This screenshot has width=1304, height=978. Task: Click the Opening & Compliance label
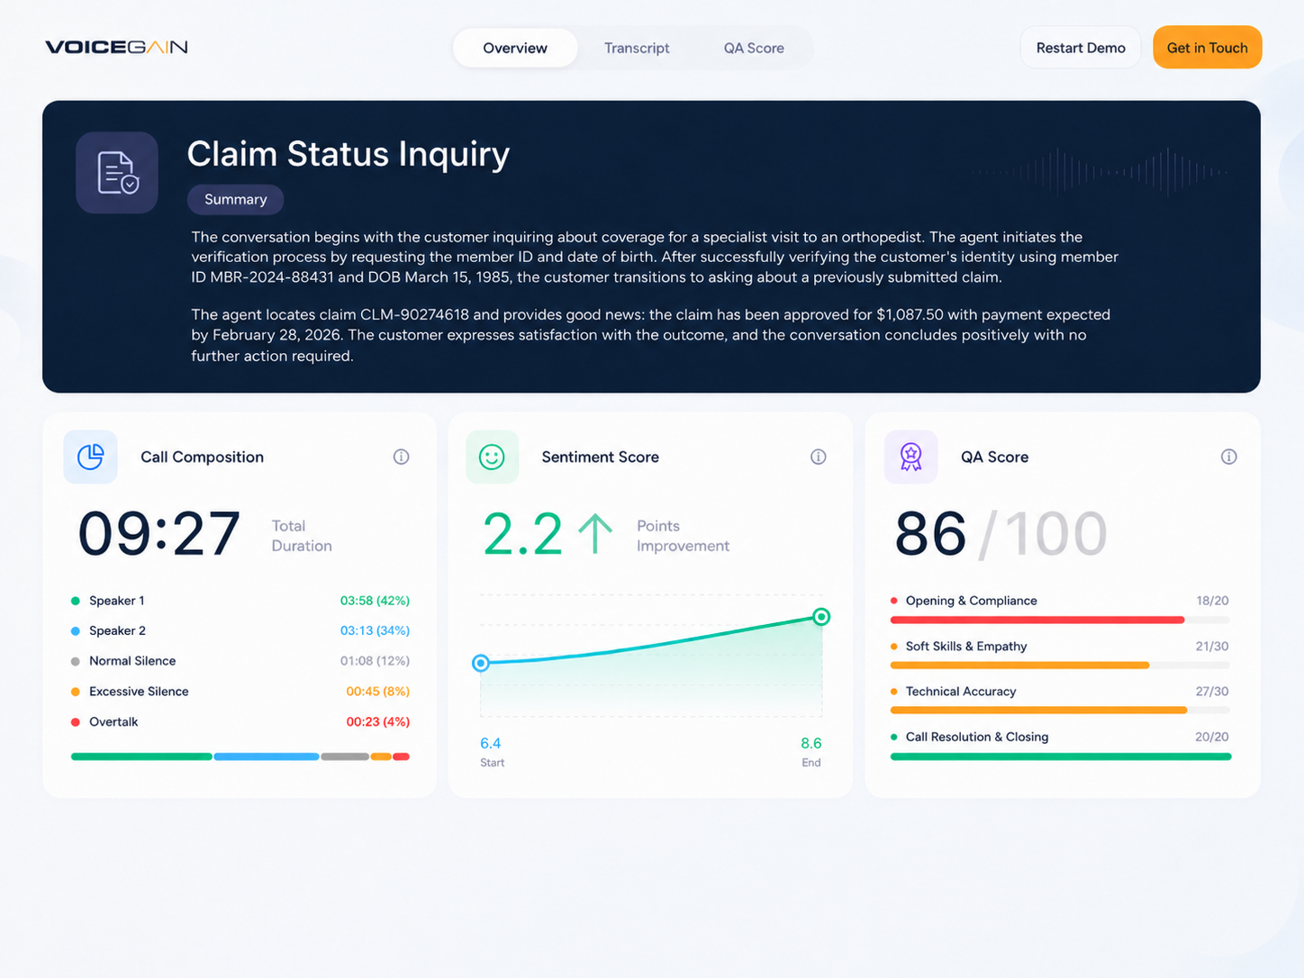point(971,601)
